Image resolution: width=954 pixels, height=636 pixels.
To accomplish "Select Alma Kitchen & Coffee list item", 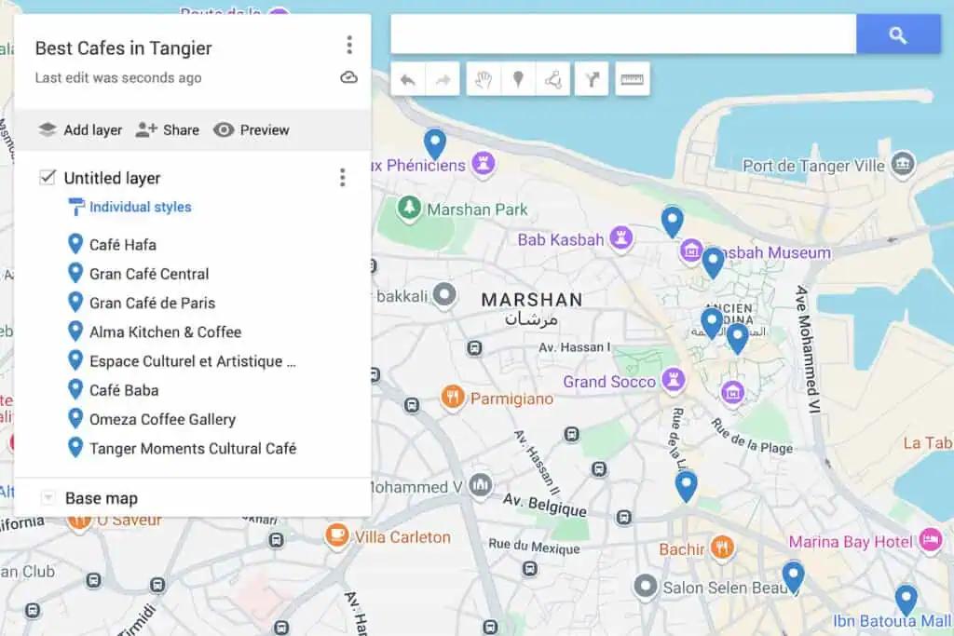I will coord(166,332).
